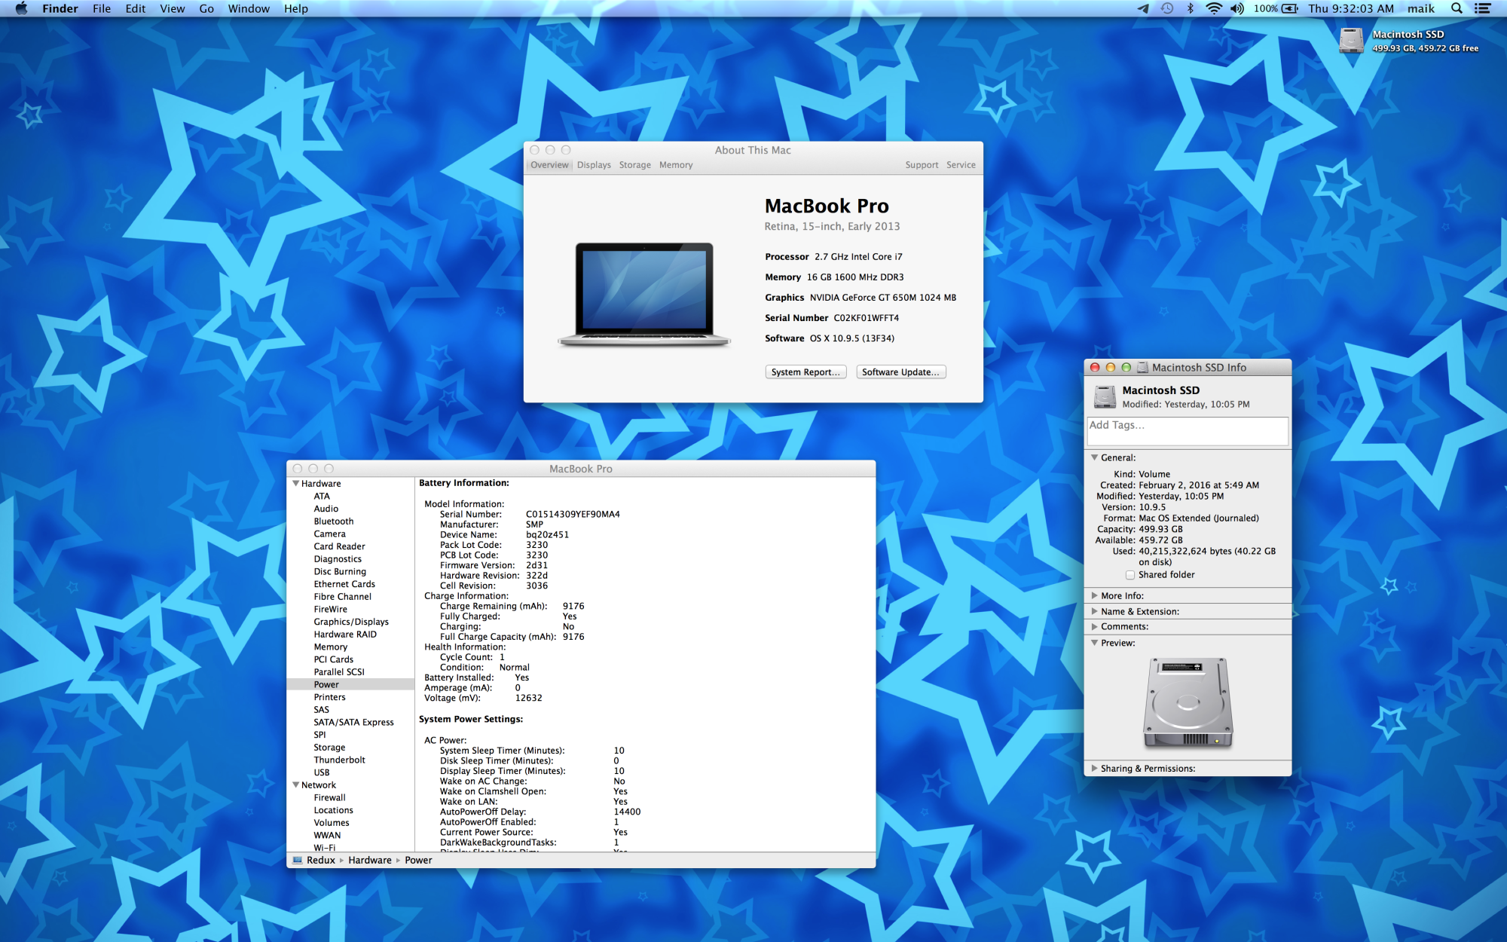The image size is (1507, 942).
Task: Open the Help menu
Action: point(296,8)
